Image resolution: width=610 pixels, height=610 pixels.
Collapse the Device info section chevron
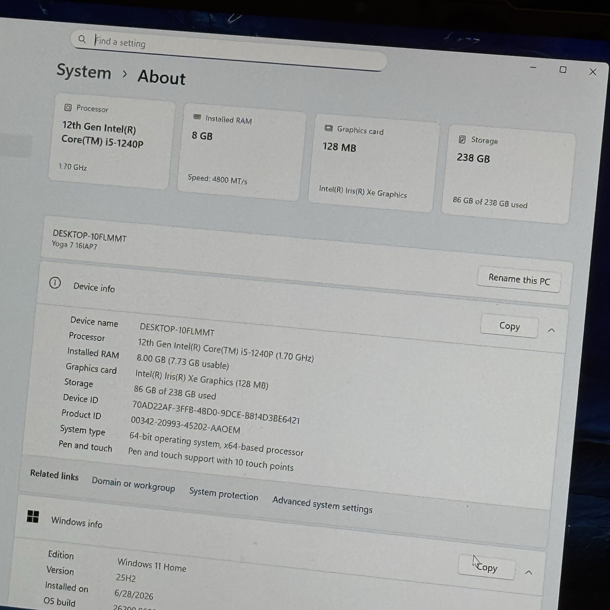click(551, 330)
